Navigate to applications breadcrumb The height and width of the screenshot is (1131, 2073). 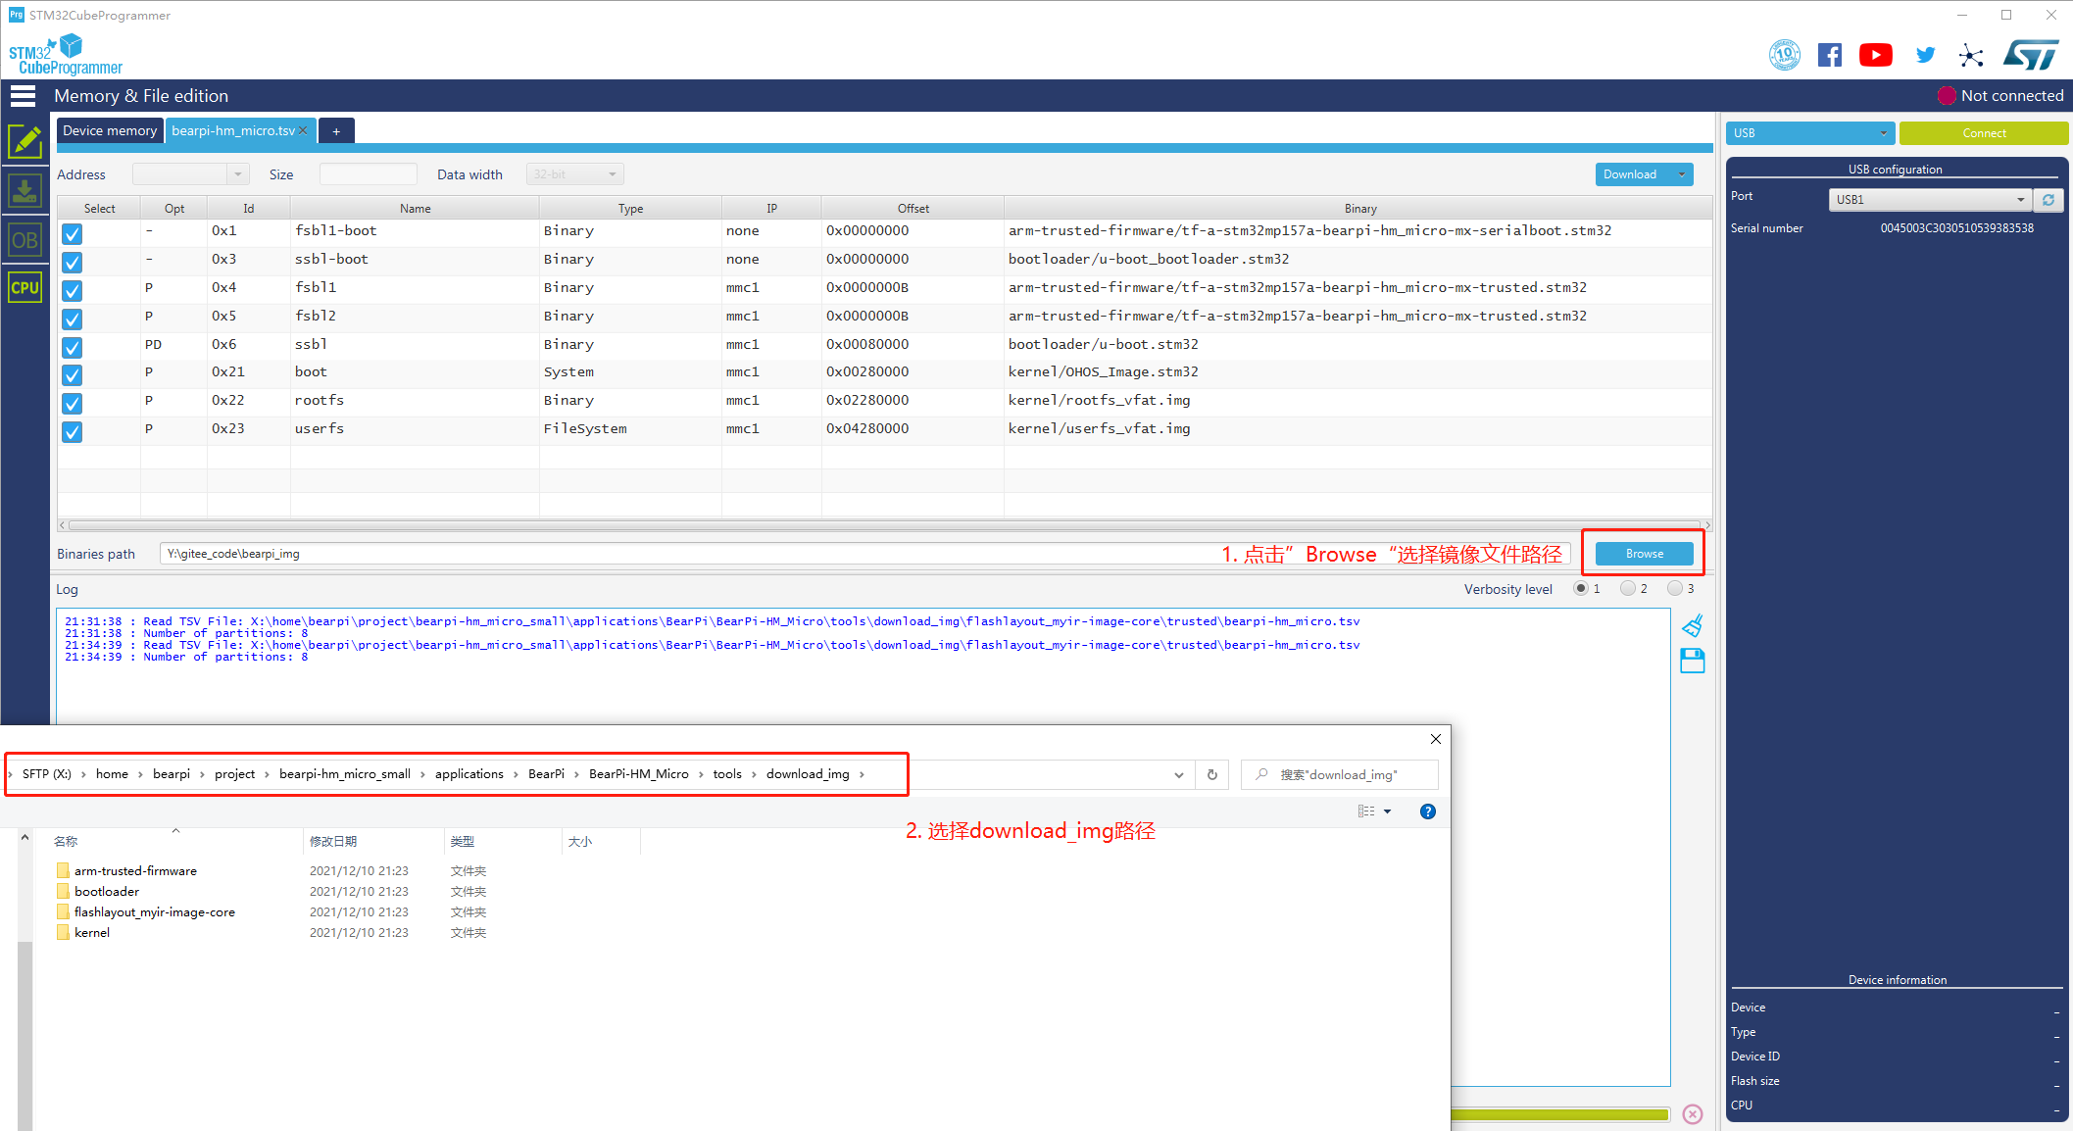click(x=469, y=774)
